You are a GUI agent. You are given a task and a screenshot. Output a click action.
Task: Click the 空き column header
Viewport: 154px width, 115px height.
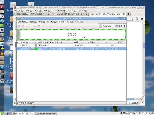pos(107,42)
